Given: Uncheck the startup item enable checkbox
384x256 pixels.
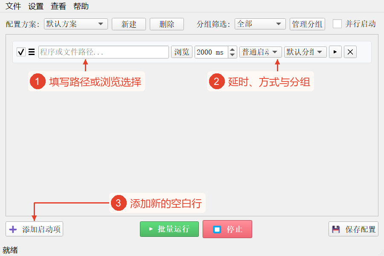Looking at the screenshot, I should (x=21, y=52).
